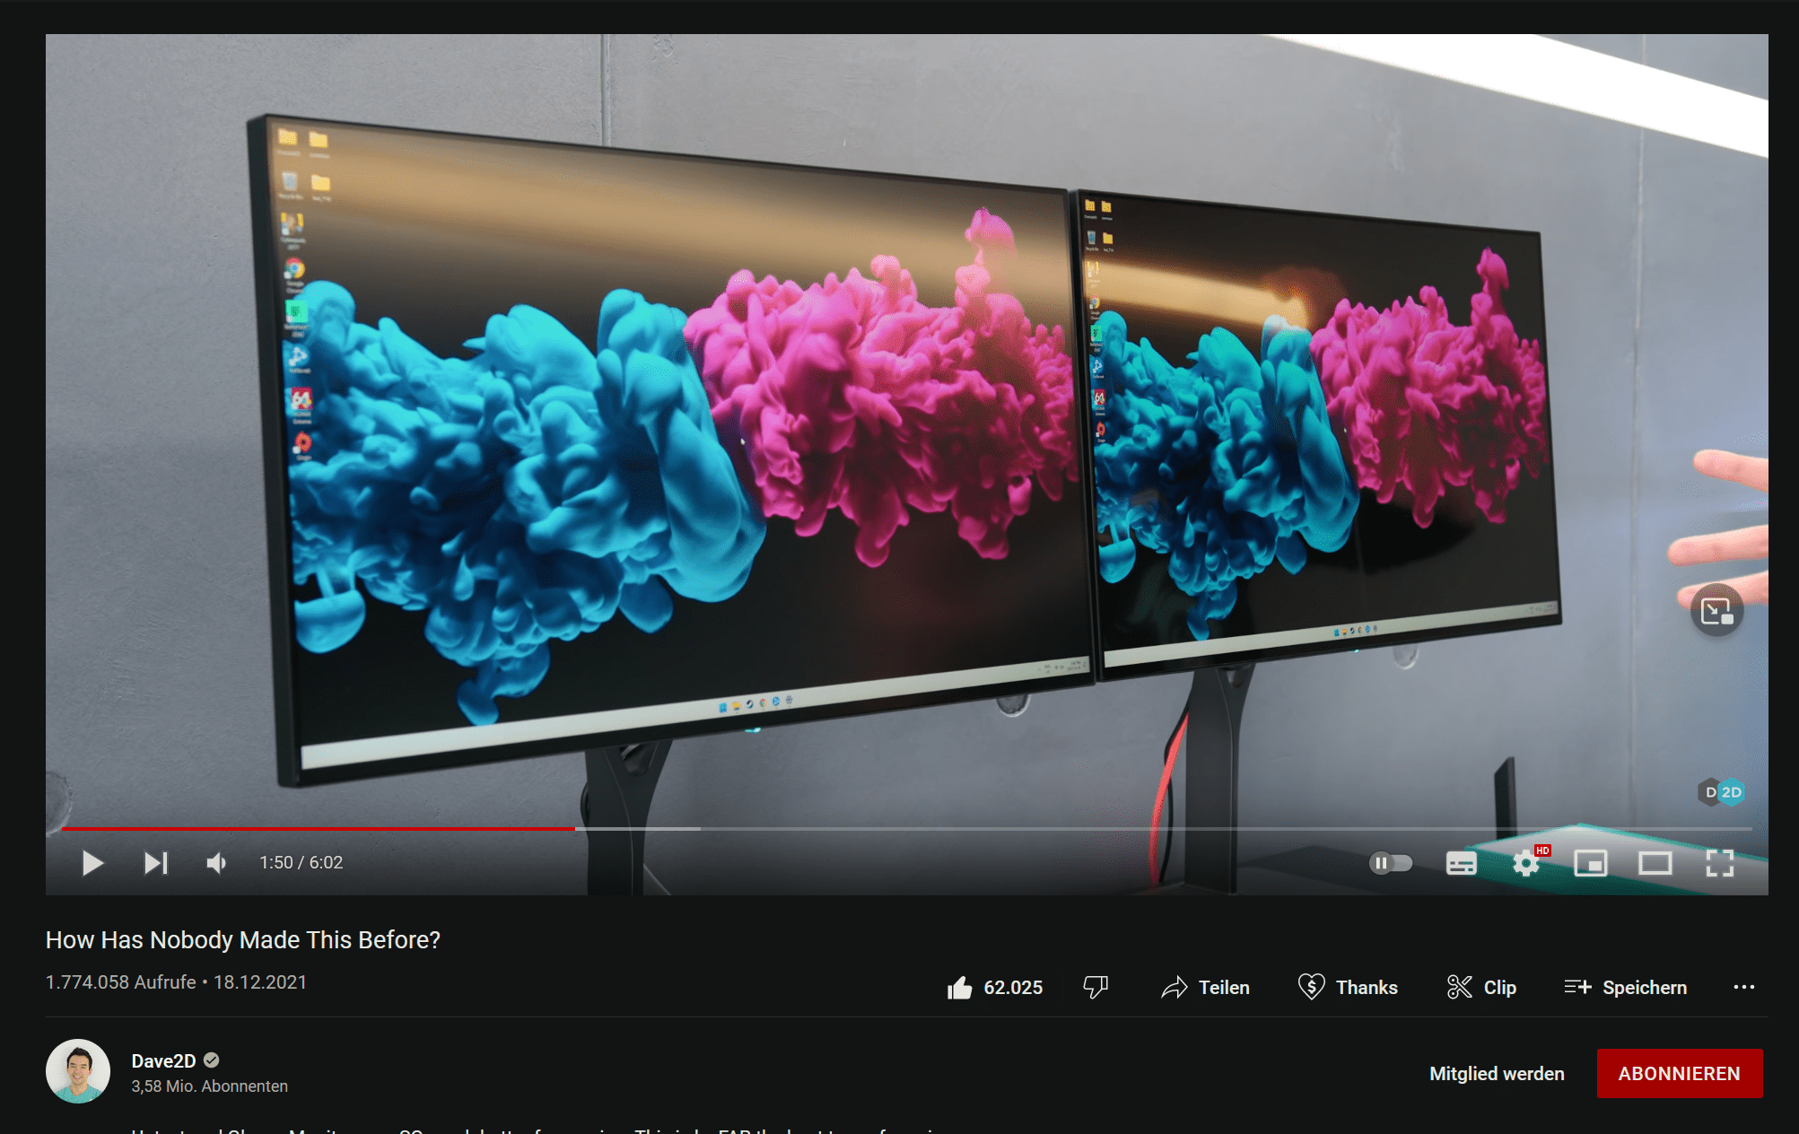Open the video settings gear
This screenshot has height=1134, width=1799.
1525,863
